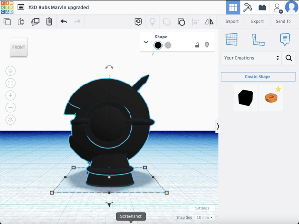Click the #3D Hubs Marvin upgraded title
Image resolution: width=299 pixels, height=224 pixels.
coord(59,7)
